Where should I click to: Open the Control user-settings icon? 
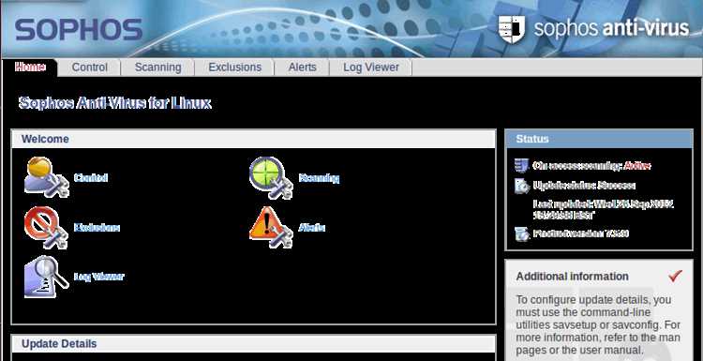click(47, 177)
